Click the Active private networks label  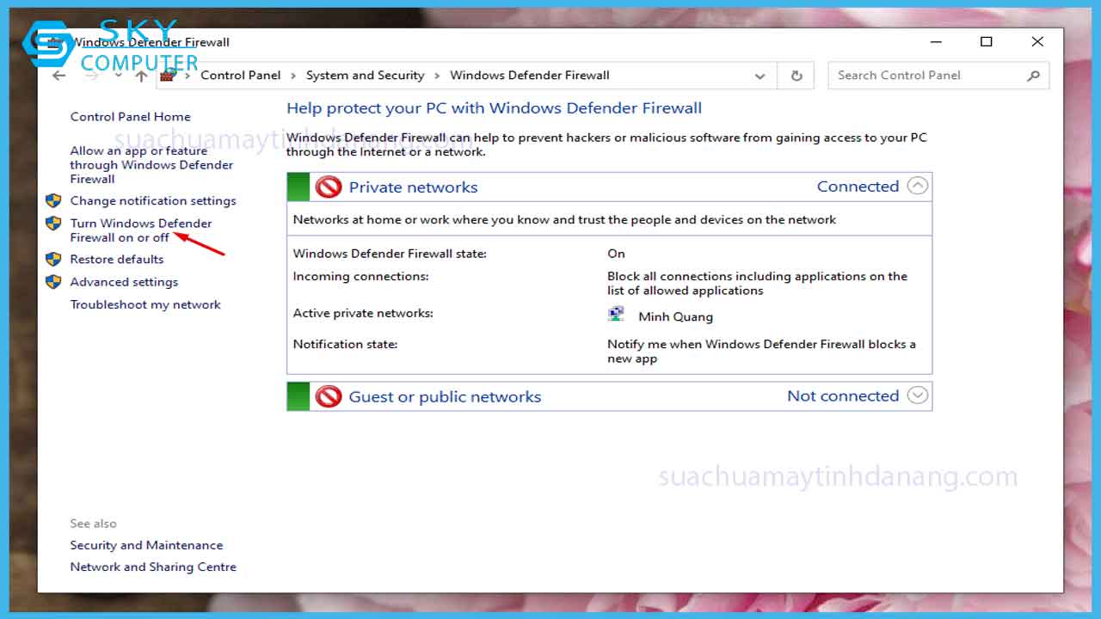coord(363,313)
